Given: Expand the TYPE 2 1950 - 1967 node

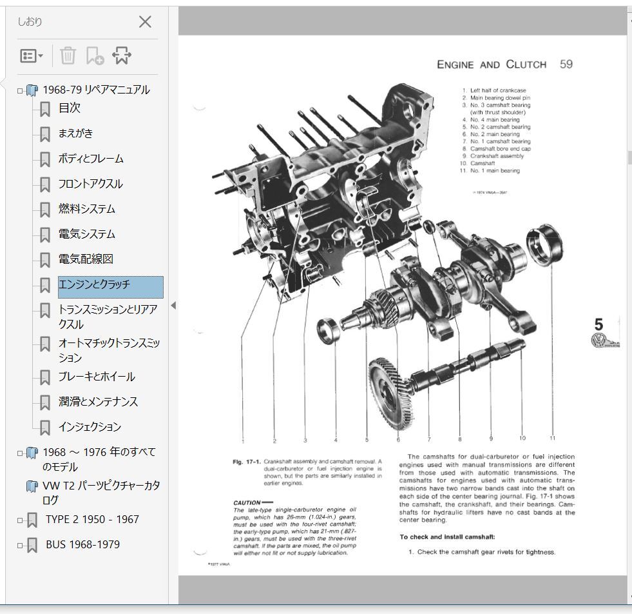Looking at the screenshot, I should pyautogui.click(x=20, y=520).
